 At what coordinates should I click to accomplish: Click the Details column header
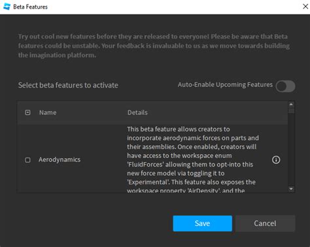pyautogui.click(x=137, y=112)
